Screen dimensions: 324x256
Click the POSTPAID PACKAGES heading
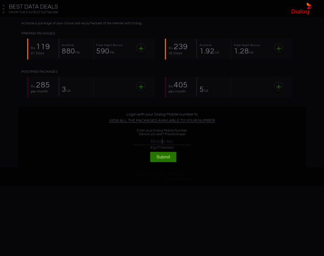tap(40, 72)
